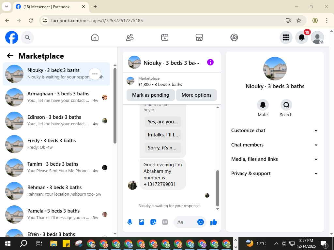Choose a GIF with the GIF icon

click(165, 222)
